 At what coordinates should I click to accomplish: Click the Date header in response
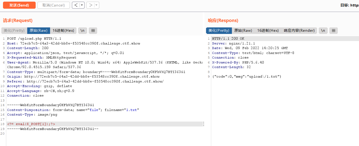tap(250, 48)
